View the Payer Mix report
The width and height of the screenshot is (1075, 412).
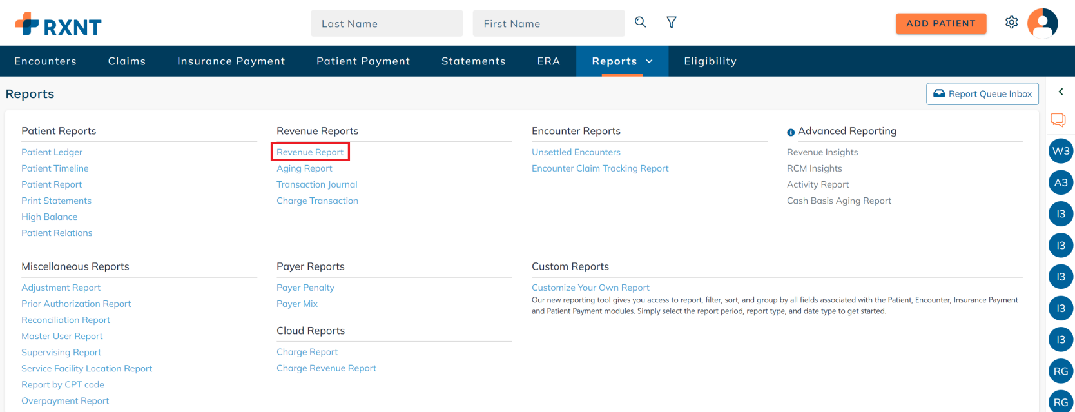tap(297, 304)
